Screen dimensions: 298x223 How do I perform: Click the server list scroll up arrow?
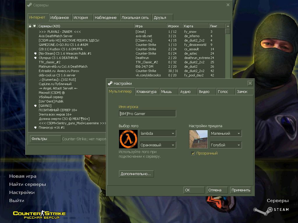click(x=228, y=26)
